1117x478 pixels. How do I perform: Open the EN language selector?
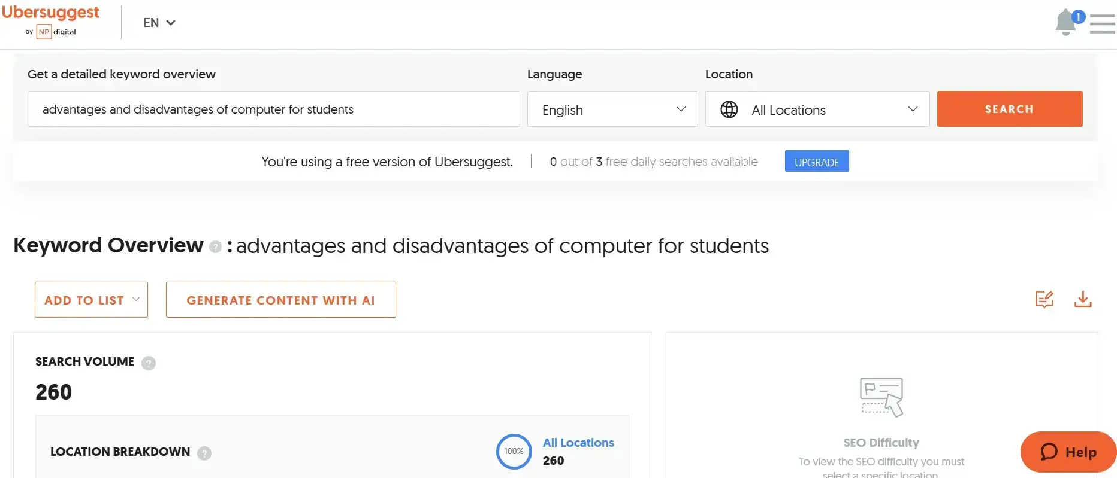[x=159, y=23]
